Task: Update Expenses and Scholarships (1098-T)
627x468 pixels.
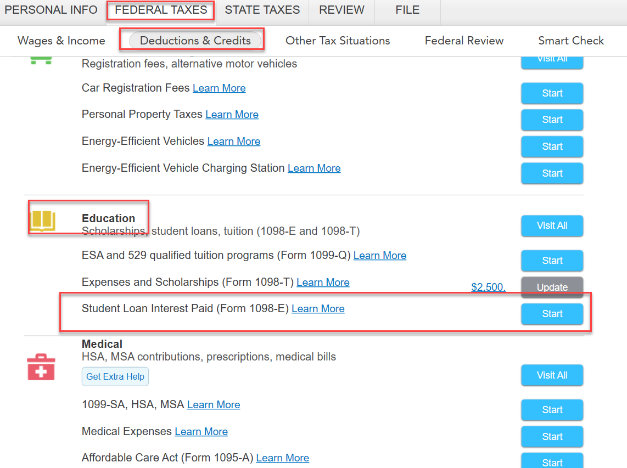Action: tap(552, 287)
